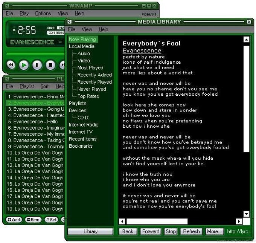Open the File menu in the playlist window

click(x=9, y=86)
